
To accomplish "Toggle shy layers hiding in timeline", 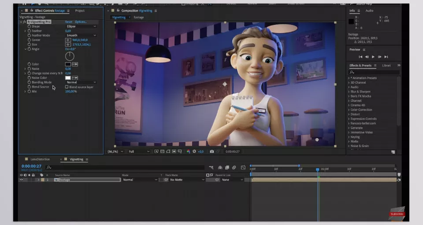I will (x=220, y=167).
